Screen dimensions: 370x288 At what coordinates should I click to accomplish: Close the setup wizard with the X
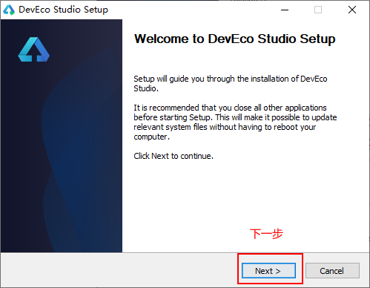(x=352, y=10)
